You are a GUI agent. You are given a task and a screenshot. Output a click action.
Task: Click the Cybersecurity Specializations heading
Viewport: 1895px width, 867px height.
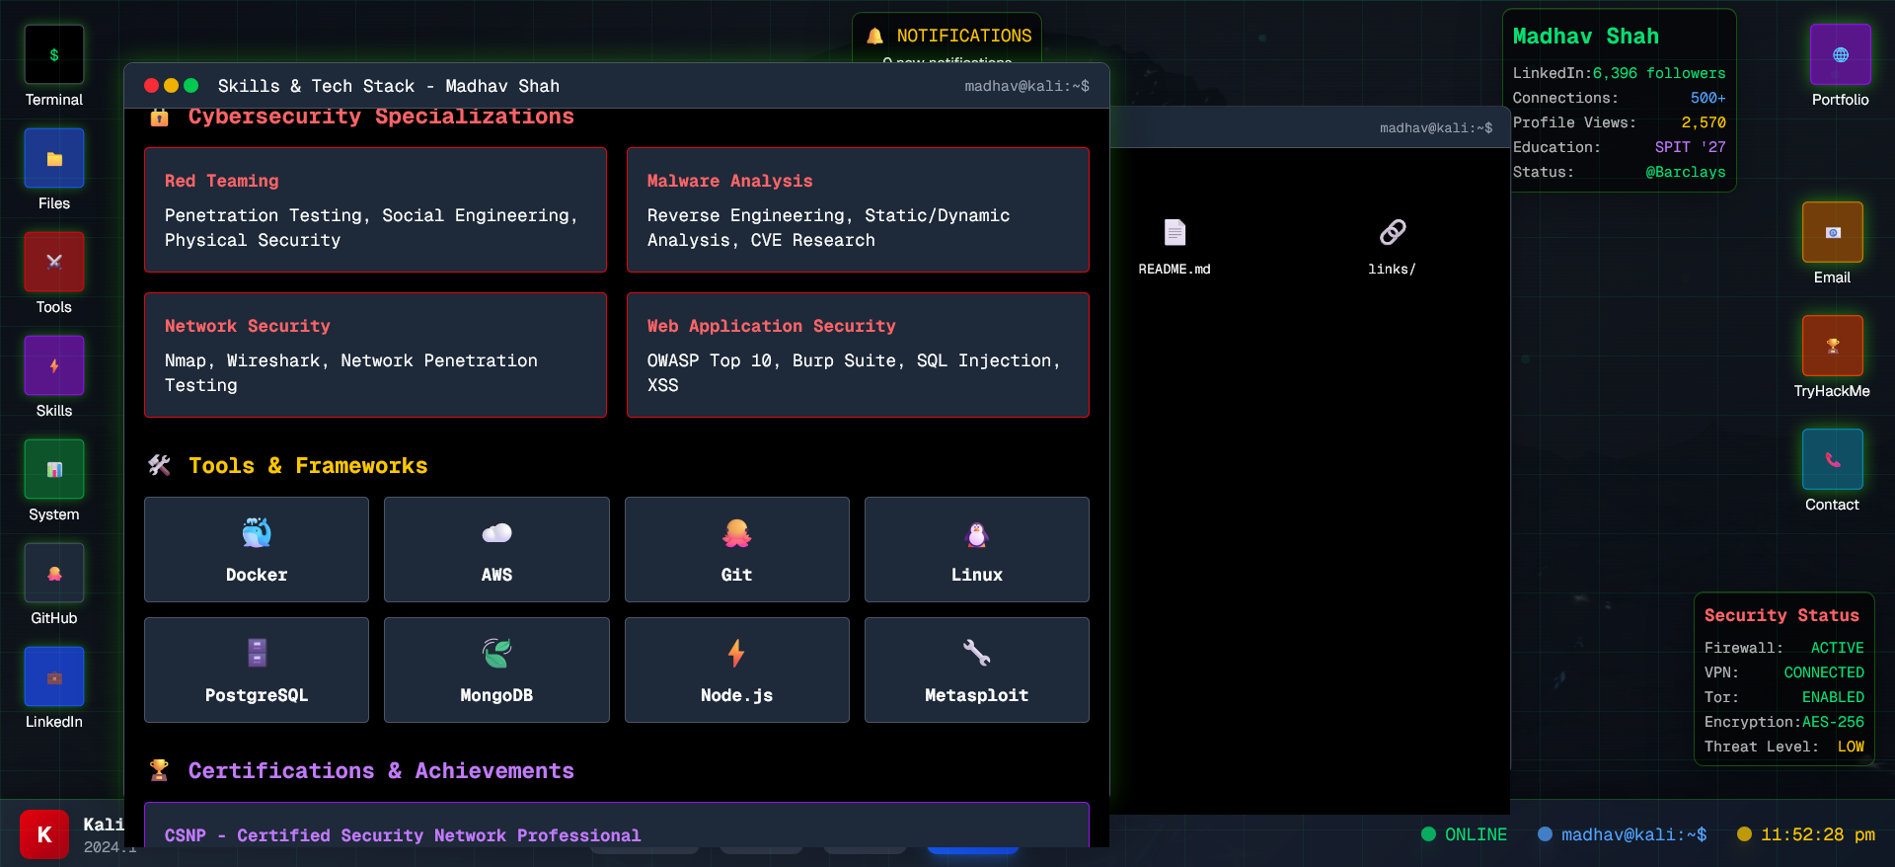click(381, 117)
